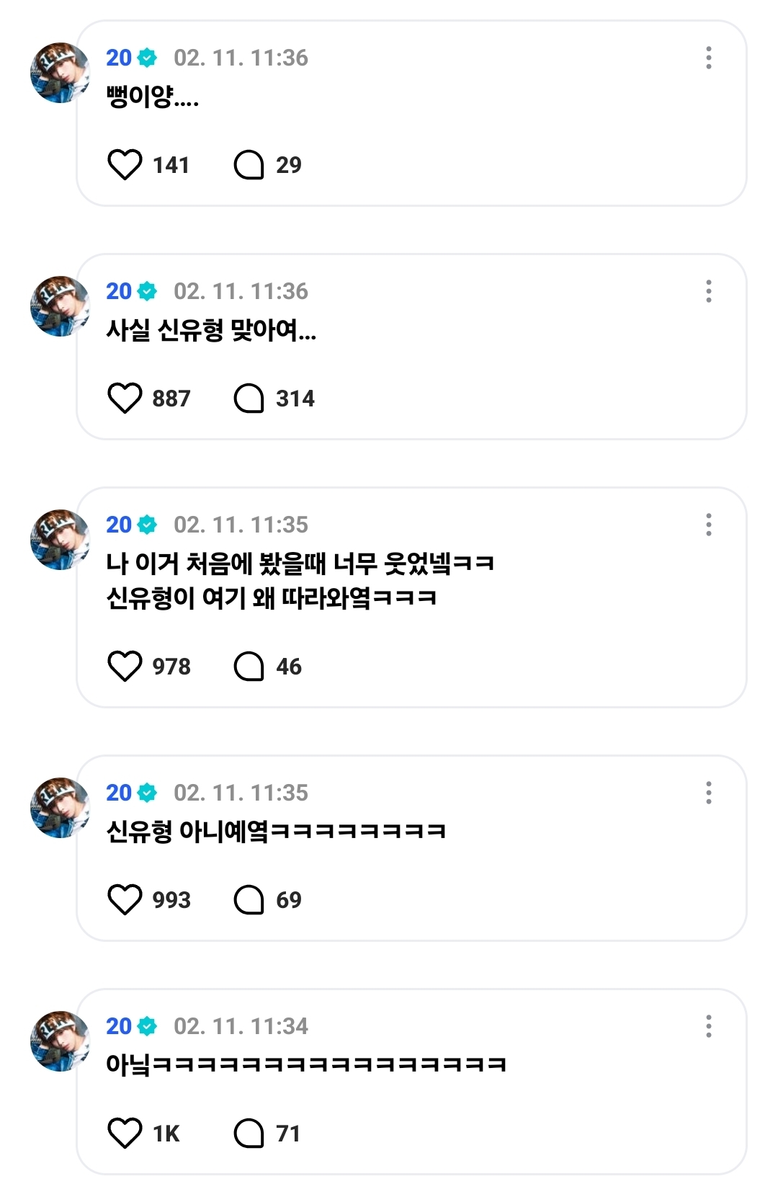Open profile avatar on 사실 신유형 post
778x1202 pixels.
point(60,306)
